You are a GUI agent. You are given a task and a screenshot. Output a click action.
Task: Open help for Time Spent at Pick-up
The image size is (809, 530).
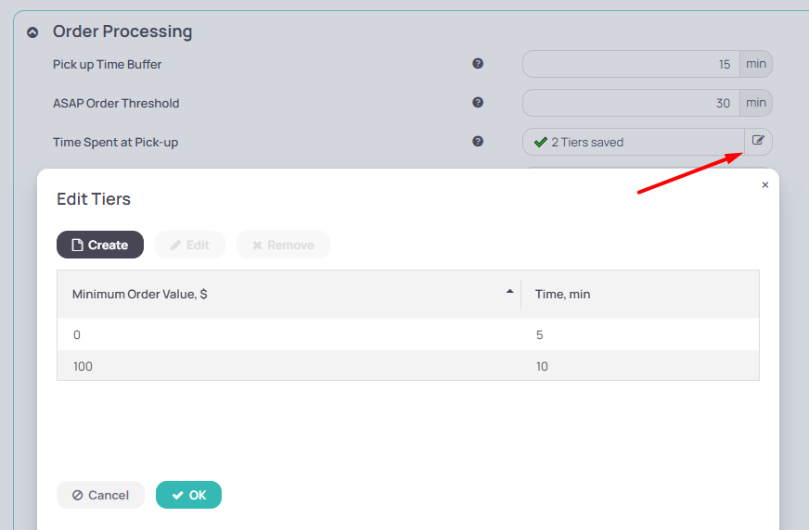[x=478, y=141]
